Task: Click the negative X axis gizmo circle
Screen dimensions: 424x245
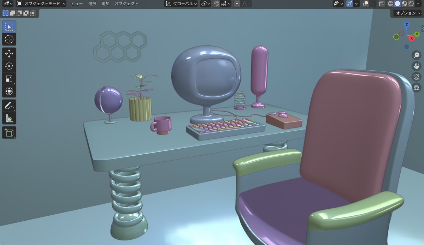Action: click(x=402, y=33)
